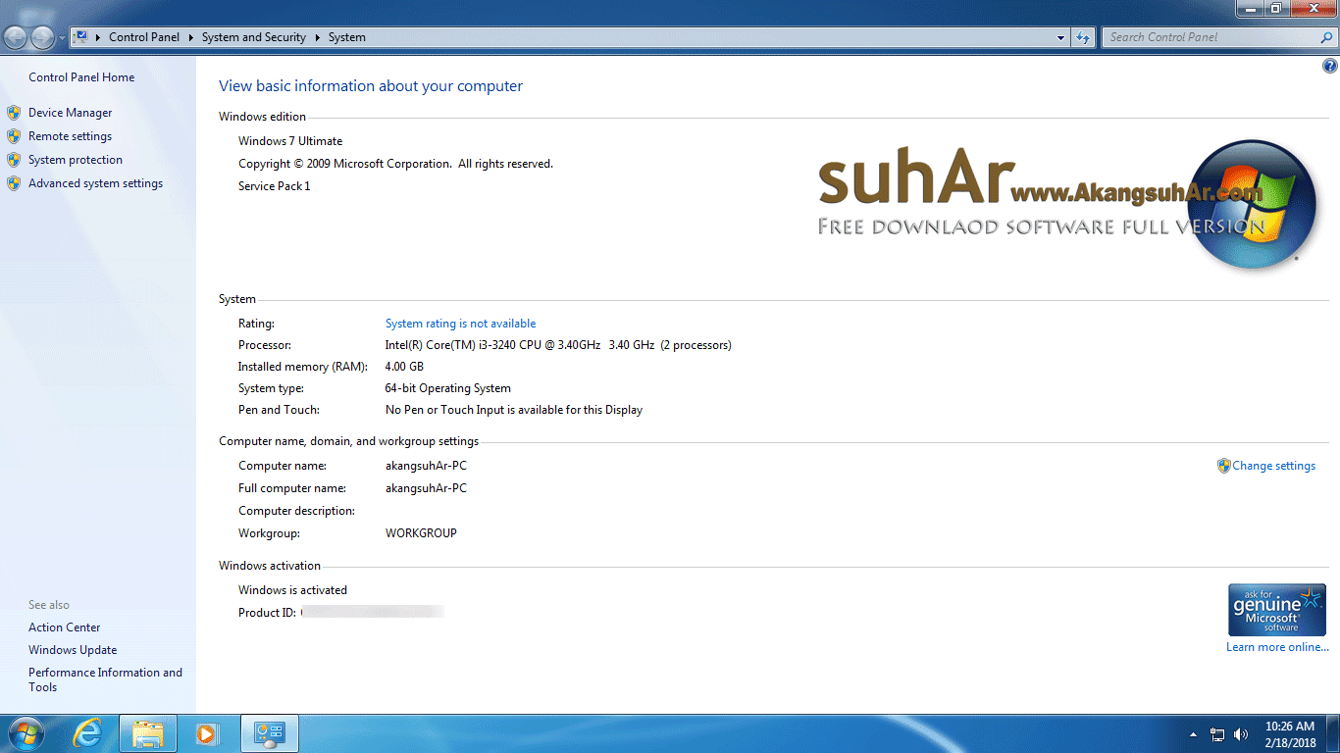Expand the arrow after Control Panel breadcrumb

(191, 37)
